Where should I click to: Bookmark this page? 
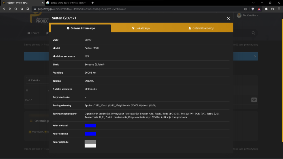pyautogui.click(x=28, y=9)
